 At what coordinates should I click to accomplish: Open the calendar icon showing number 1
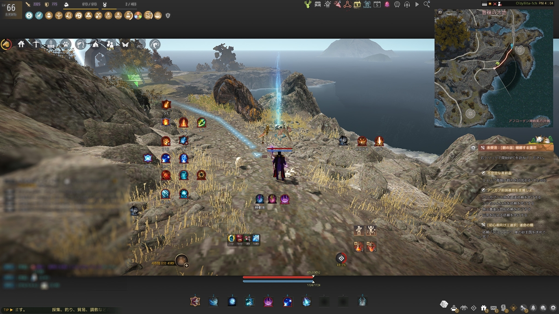357,4
